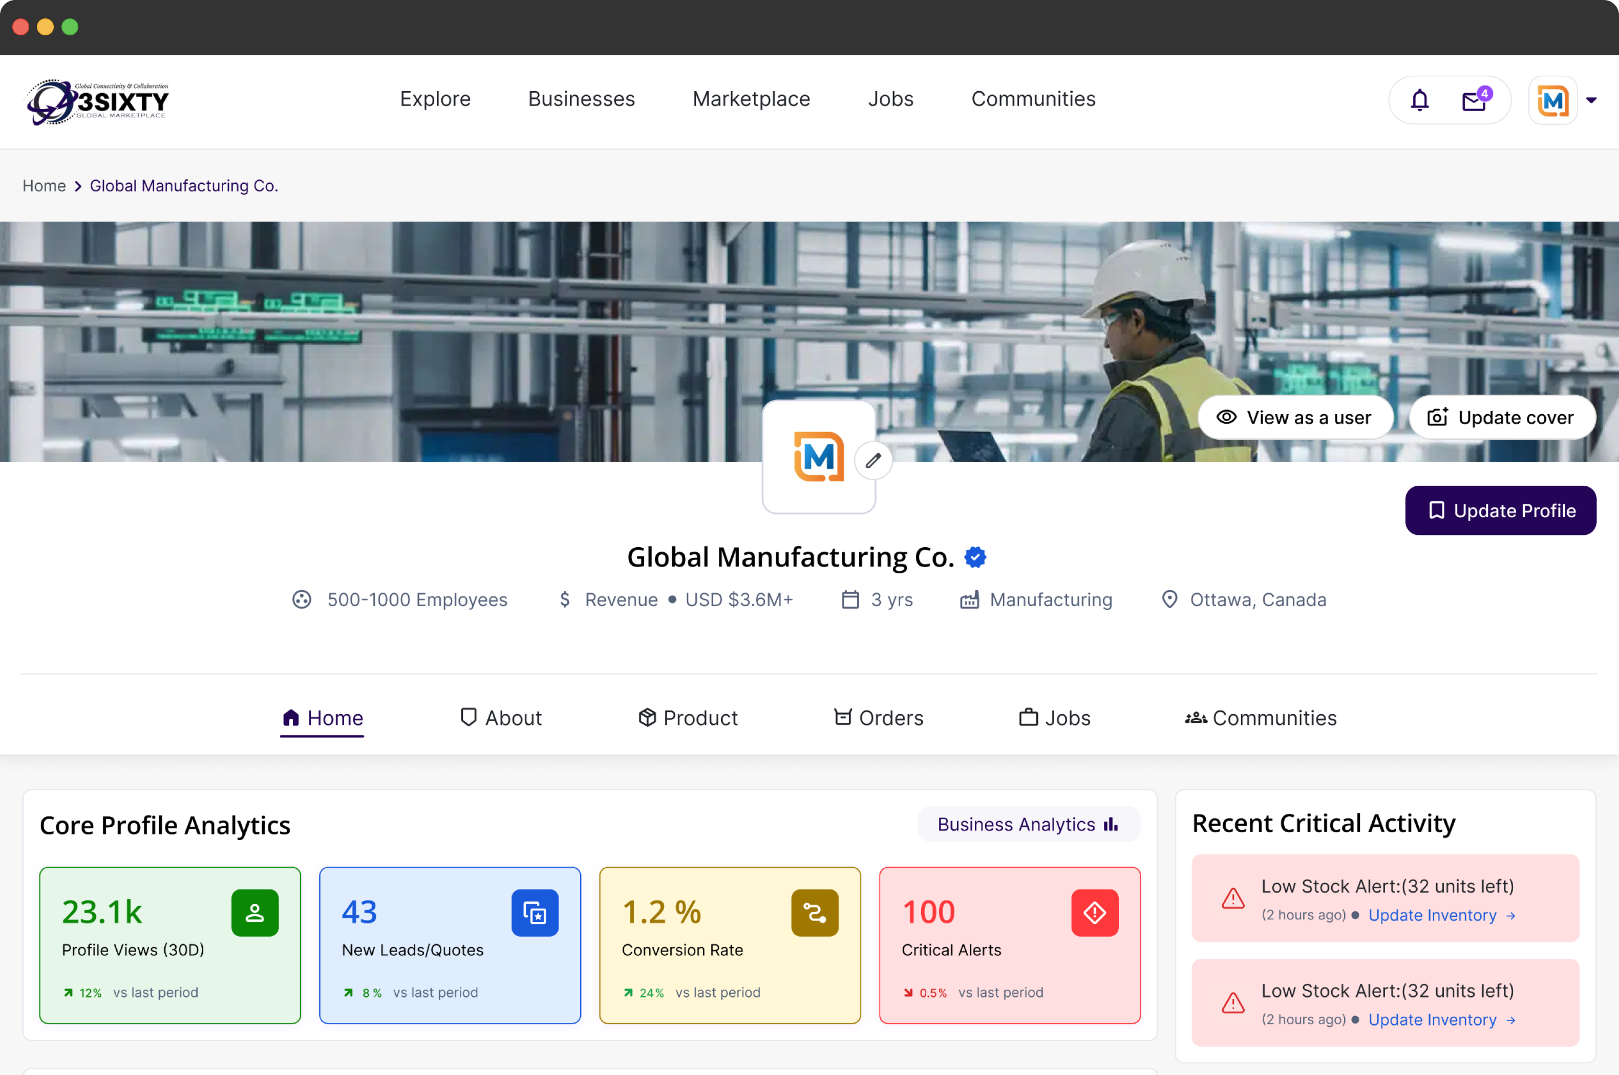Viewport: 1619px width, 1075px height.
Task: Click second Update Inventory link
Action: click(x=1441, y=1020)
